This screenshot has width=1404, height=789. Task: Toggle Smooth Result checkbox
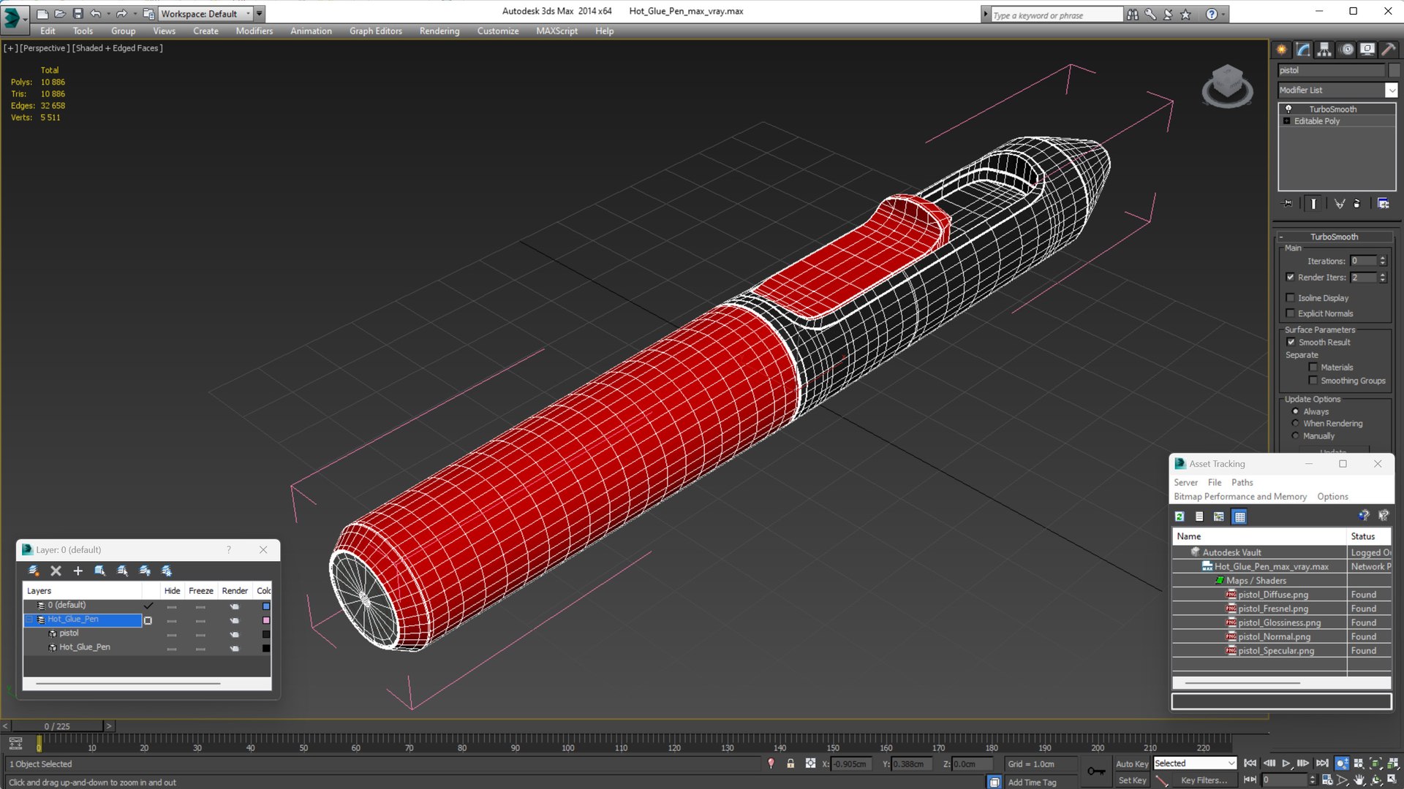[x=1291, y=343]
